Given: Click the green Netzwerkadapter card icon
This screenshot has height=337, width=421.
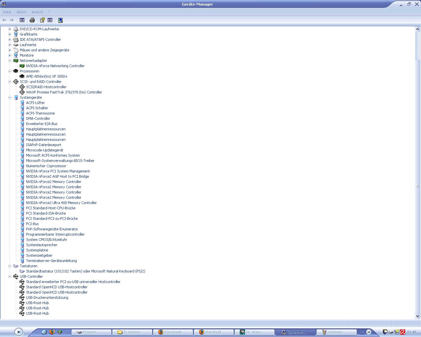Looking at the screenshot, I should (15, 61).
